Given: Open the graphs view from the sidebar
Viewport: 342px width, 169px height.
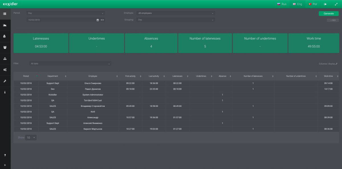Looking at the screenshot, I should pos(5,25).
